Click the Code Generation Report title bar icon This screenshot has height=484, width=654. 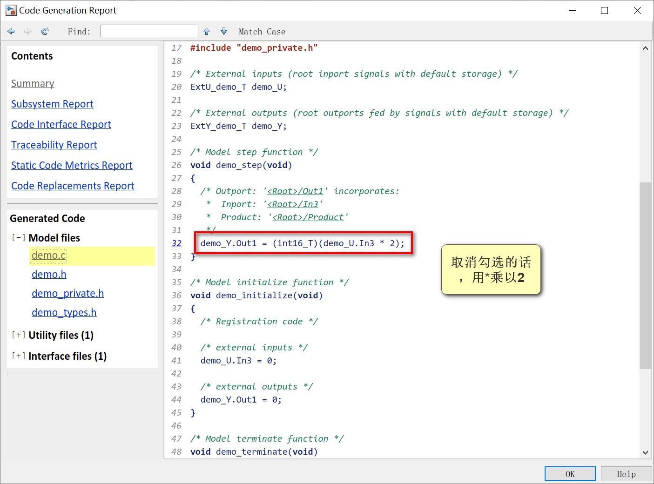[x=10, y=10]
